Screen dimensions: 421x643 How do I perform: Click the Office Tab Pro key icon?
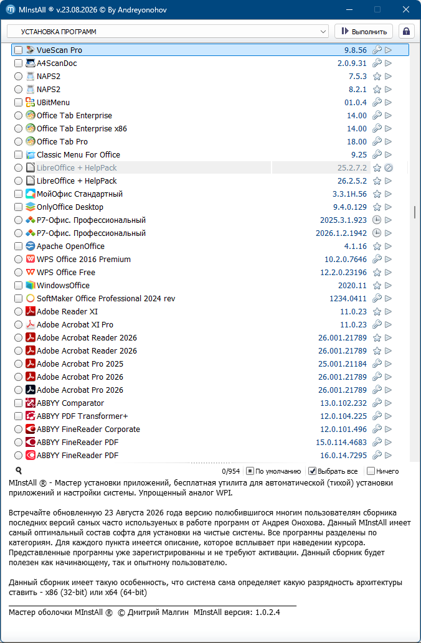tap(377, 141)
